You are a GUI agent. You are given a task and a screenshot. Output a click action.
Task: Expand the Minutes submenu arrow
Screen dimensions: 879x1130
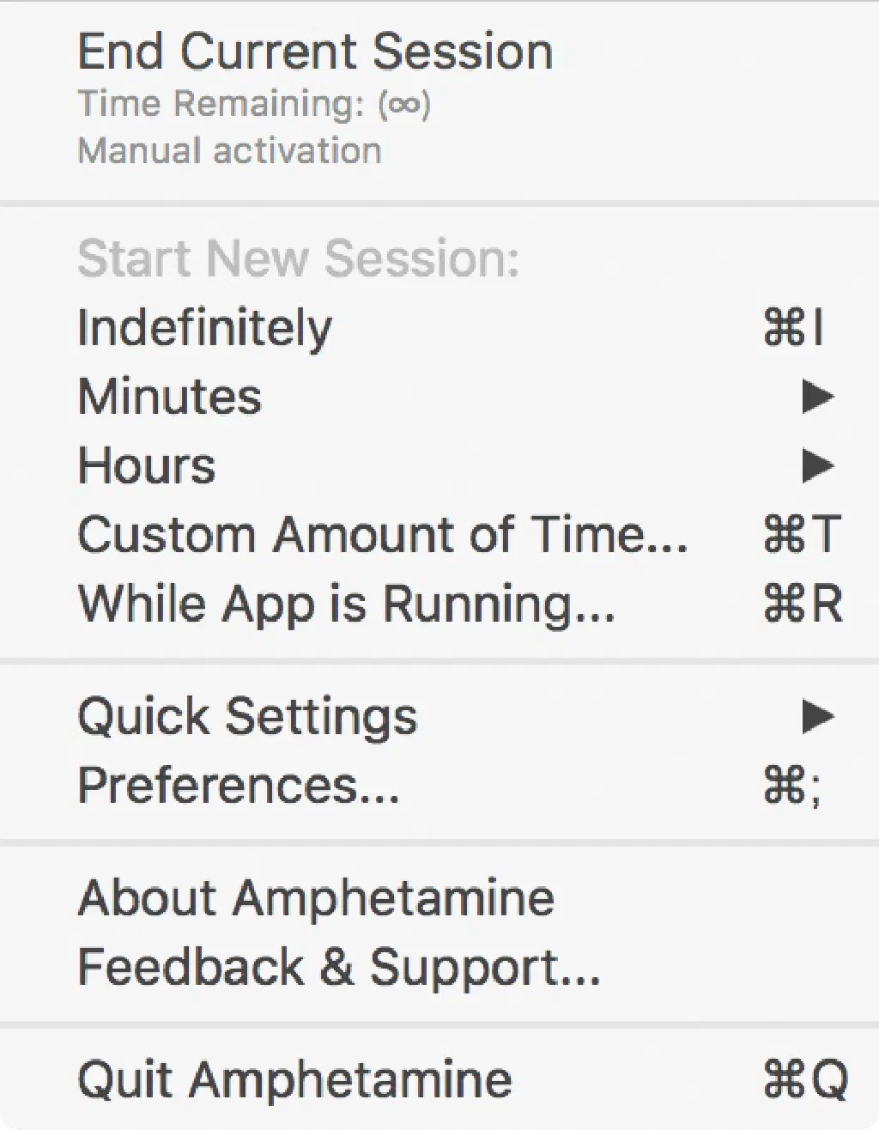tap(818, 397)
